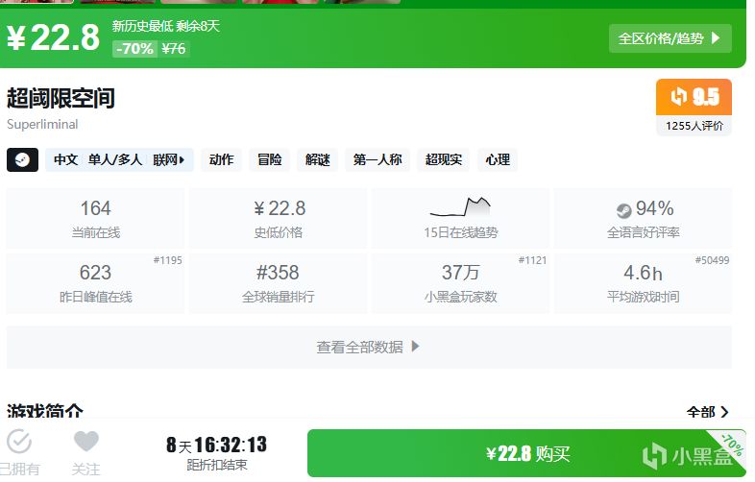Click the 已拥有 owned label

click(x=19, y=469)
